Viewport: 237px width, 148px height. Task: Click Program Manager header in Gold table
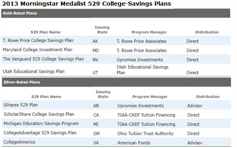[149, 32]
